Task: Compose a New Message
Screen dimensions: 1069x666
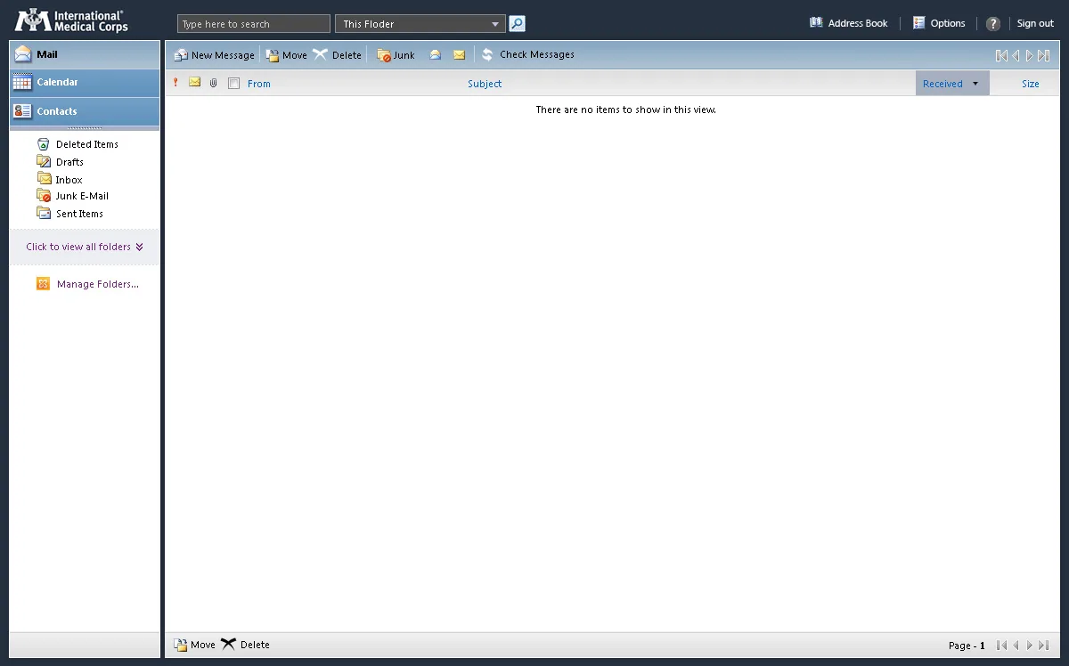Action: (x=215, y=55)
